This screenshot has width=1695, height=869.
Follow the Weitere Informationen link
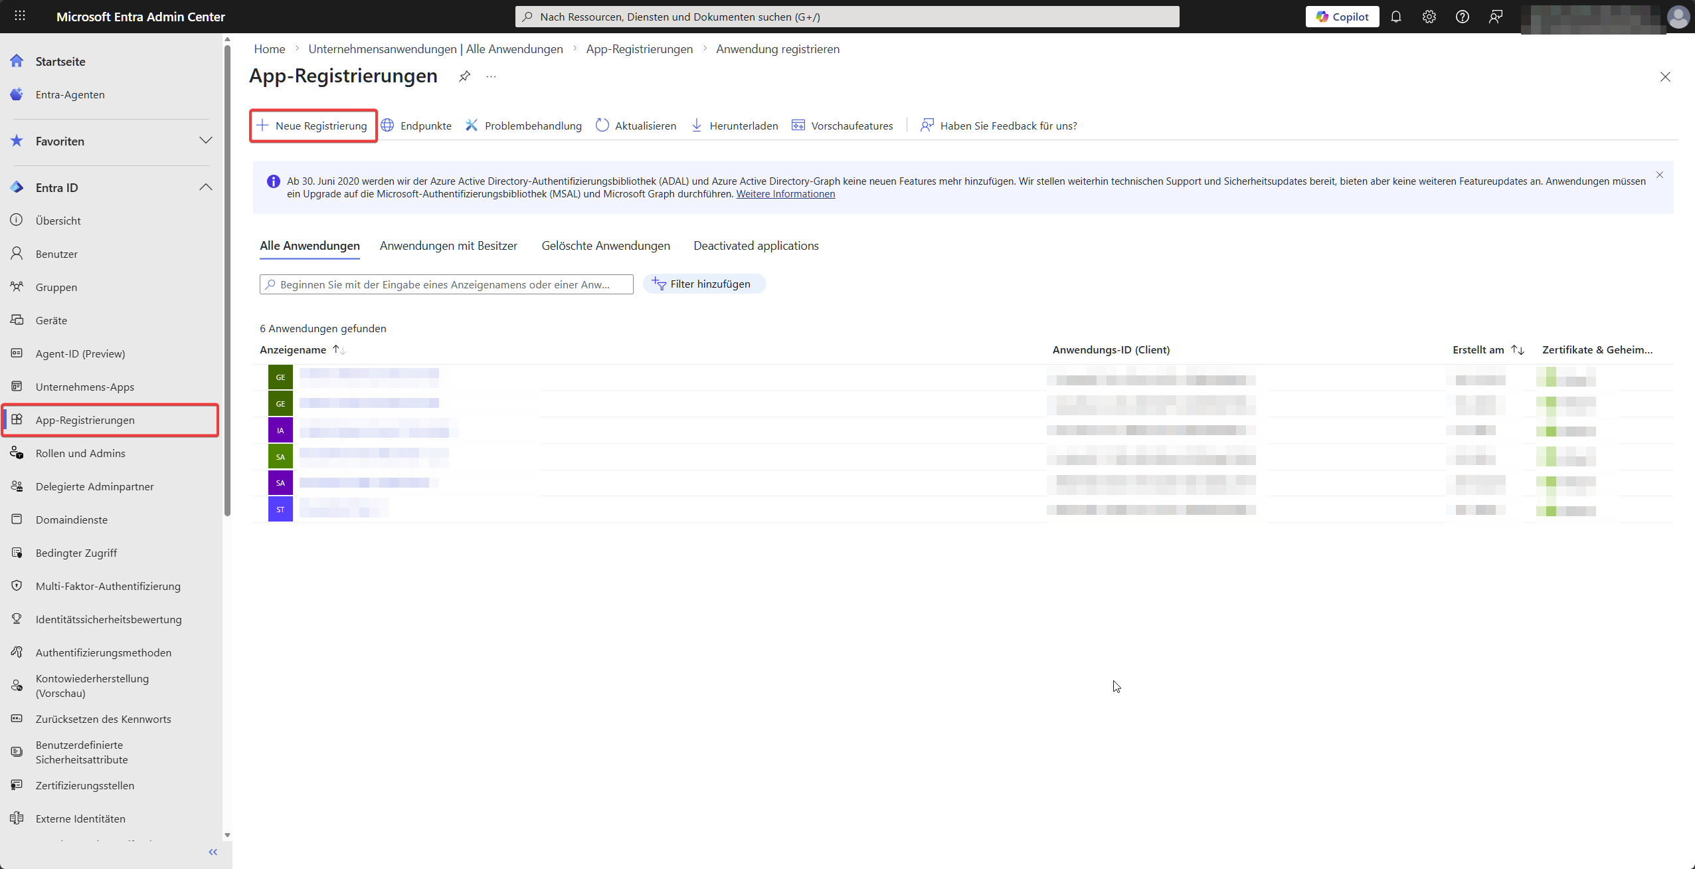tap(785, 194)
